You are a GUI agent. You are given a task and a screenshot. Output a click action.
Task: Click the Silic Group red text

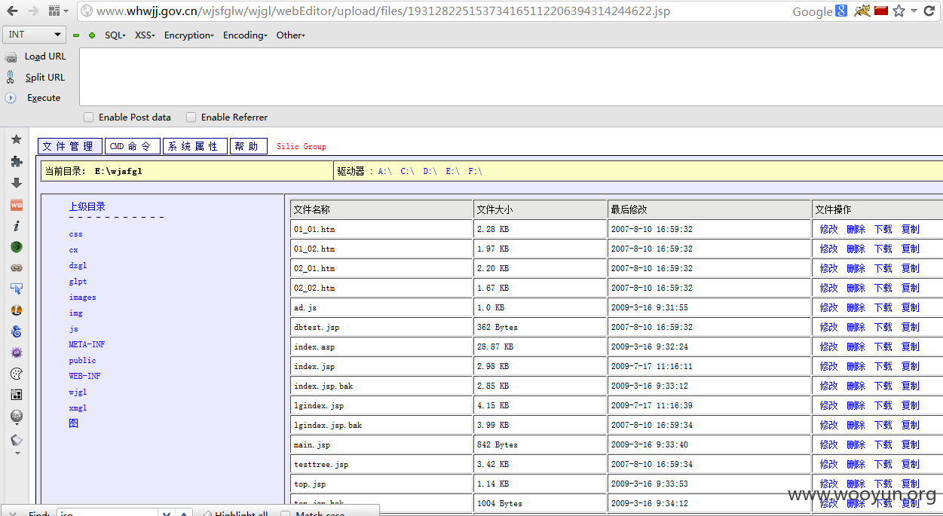coord(301,146)
